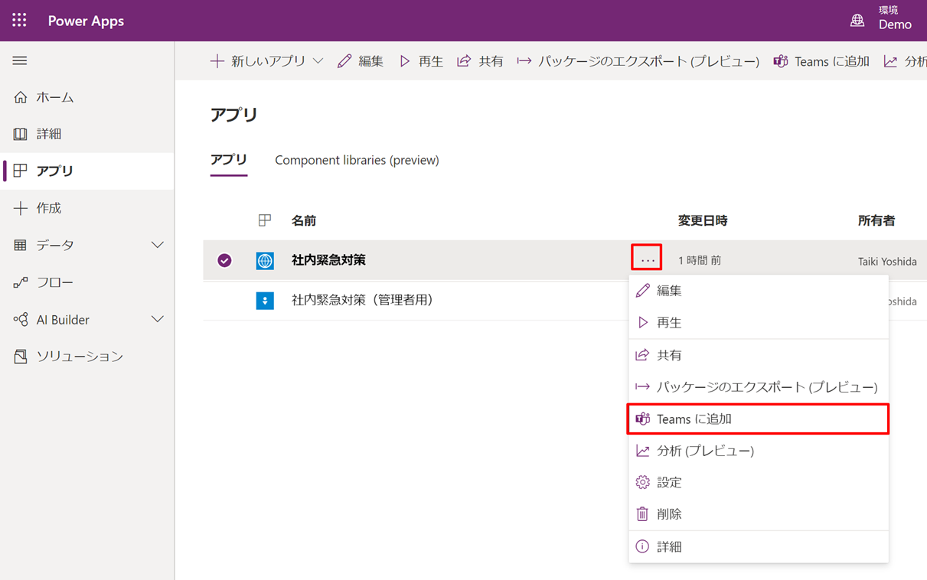Click the export arrow icon in the context menu
Image resolution: width=927 pixels, height=580 pixels.
pos(643,387)
